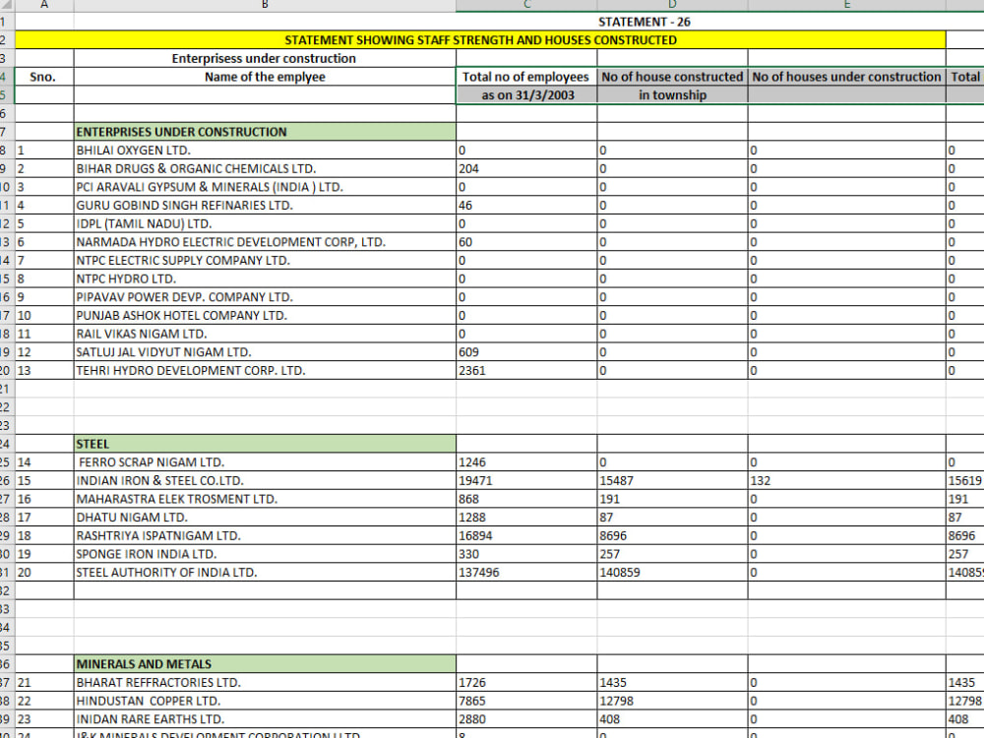Screen dimensions: 984x738
Task: Select serial number 20 cell
Action: 44,573
